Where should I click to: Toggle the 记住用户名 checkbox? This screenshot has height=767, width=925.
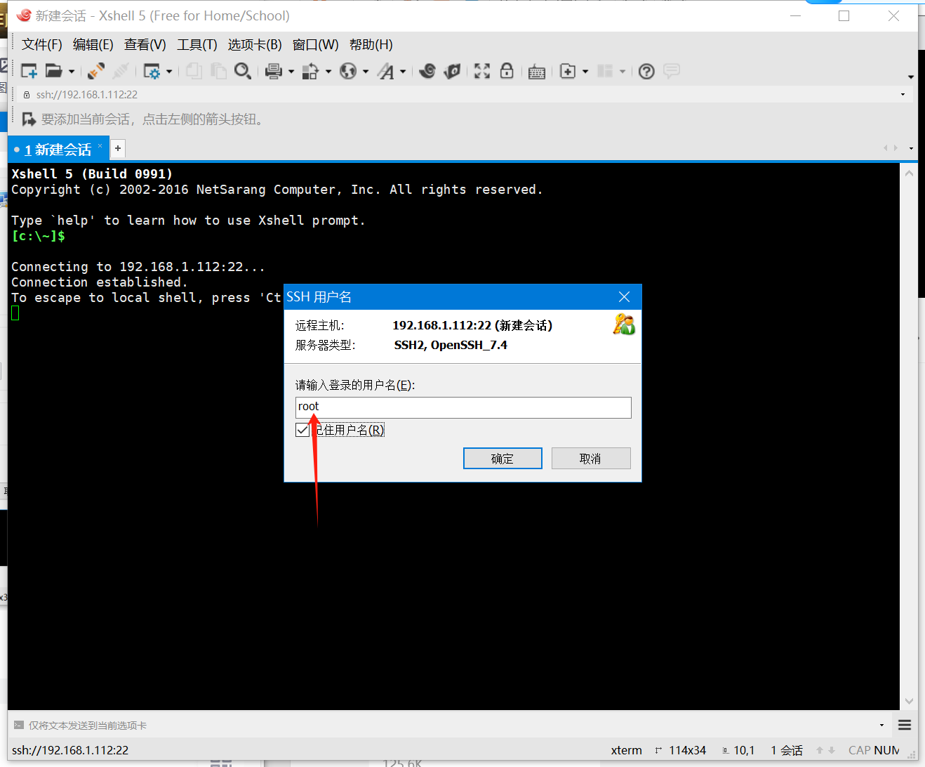pos(302,429)
